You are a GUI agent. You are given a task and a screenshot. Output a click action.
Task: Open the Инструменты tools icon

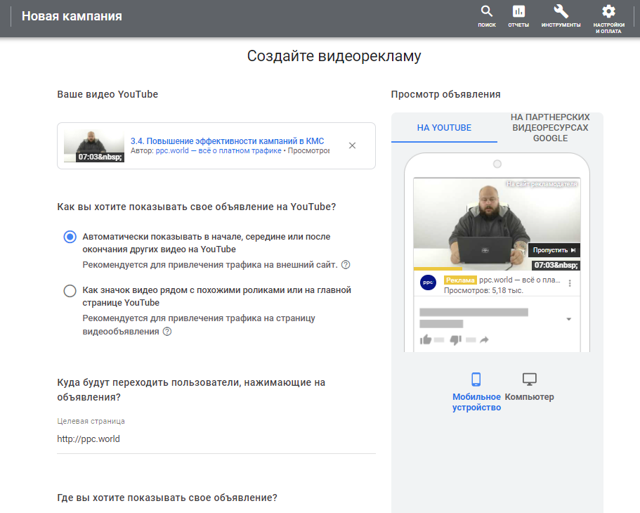tap(559, 12)
